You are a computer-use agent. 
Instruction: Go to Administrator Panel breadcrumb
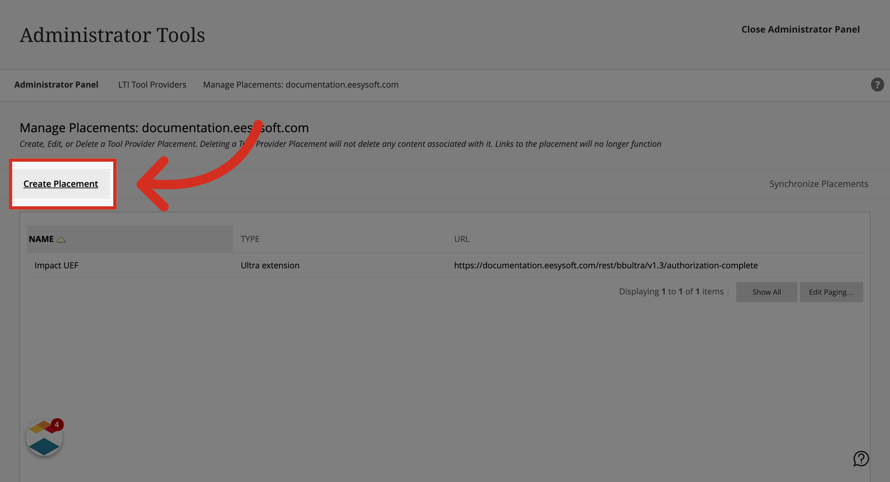[x=56, y=85]
